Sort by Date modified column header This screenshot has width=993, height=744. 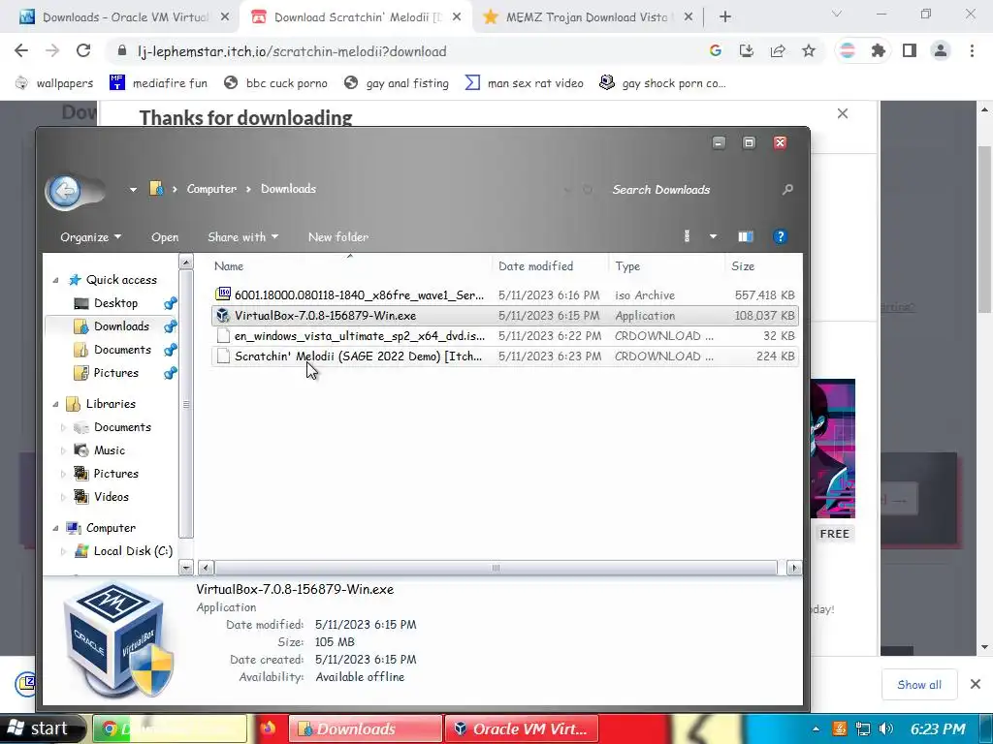(x=535, y=266)
